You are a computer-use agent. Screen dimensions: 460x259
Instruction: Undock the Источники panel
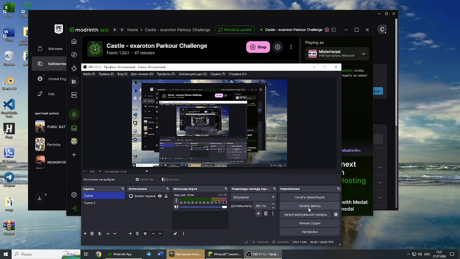click(167, 189)
